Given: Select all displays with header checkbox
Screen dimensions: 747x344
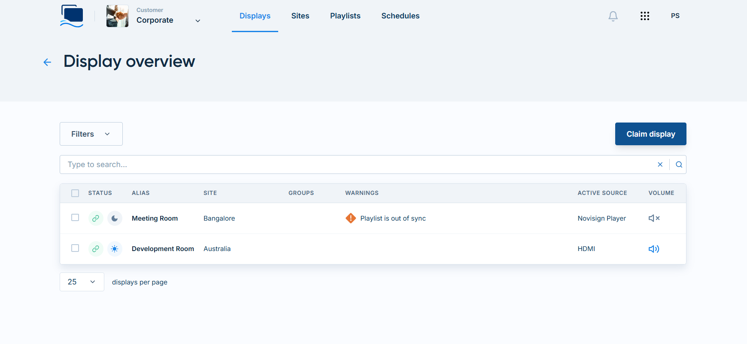Looking at the screenshot, I should tap(75, 193).
